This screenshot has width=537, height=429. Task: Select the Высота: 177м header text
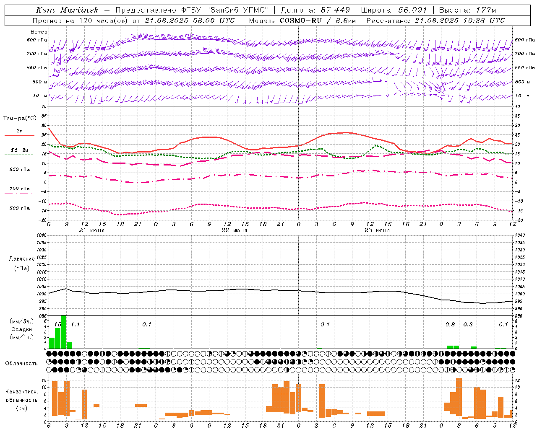(x=467, y=10)
